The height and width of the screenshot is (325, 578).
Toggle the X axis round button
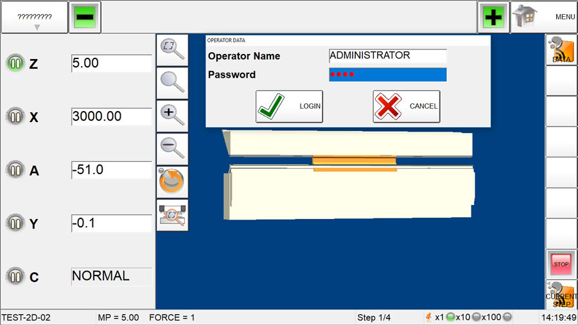click(15, 116)
